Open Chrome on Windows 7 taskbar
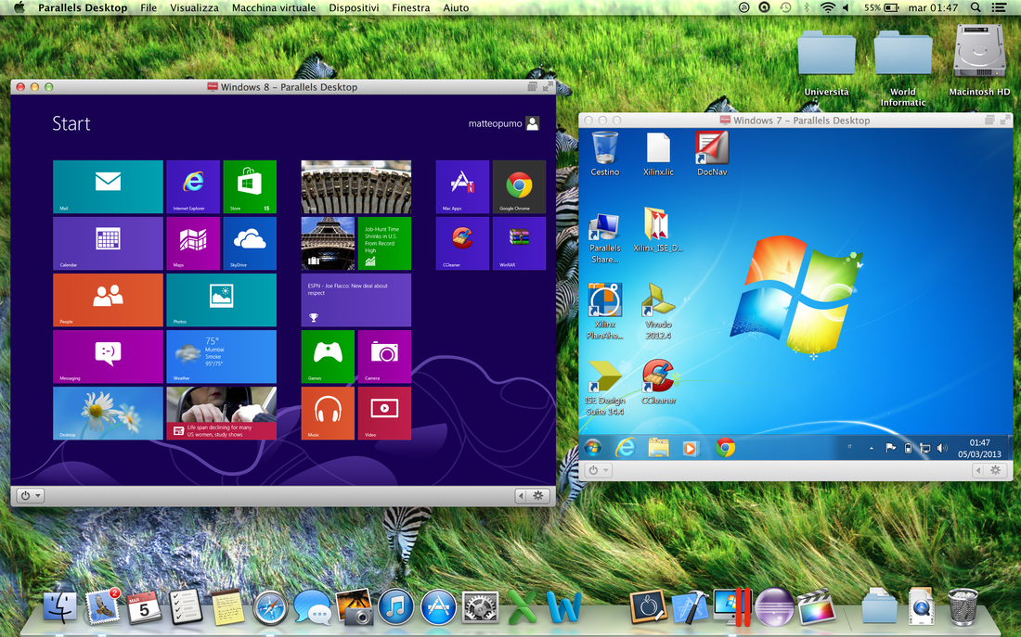Viewport: 1021px width, 637px height. (726, 448)
